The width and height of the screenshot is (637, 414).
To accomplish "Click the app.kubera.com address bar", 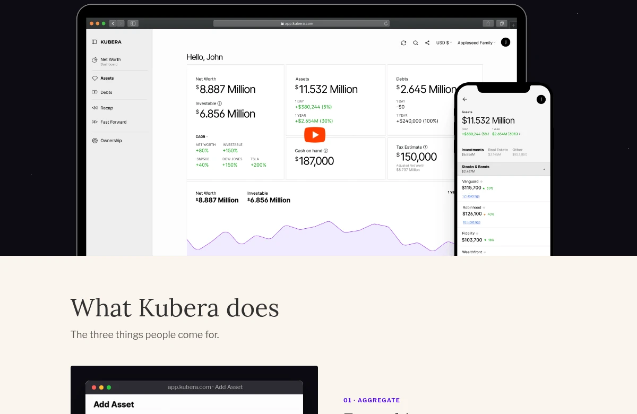I will (x=301, y=23).
